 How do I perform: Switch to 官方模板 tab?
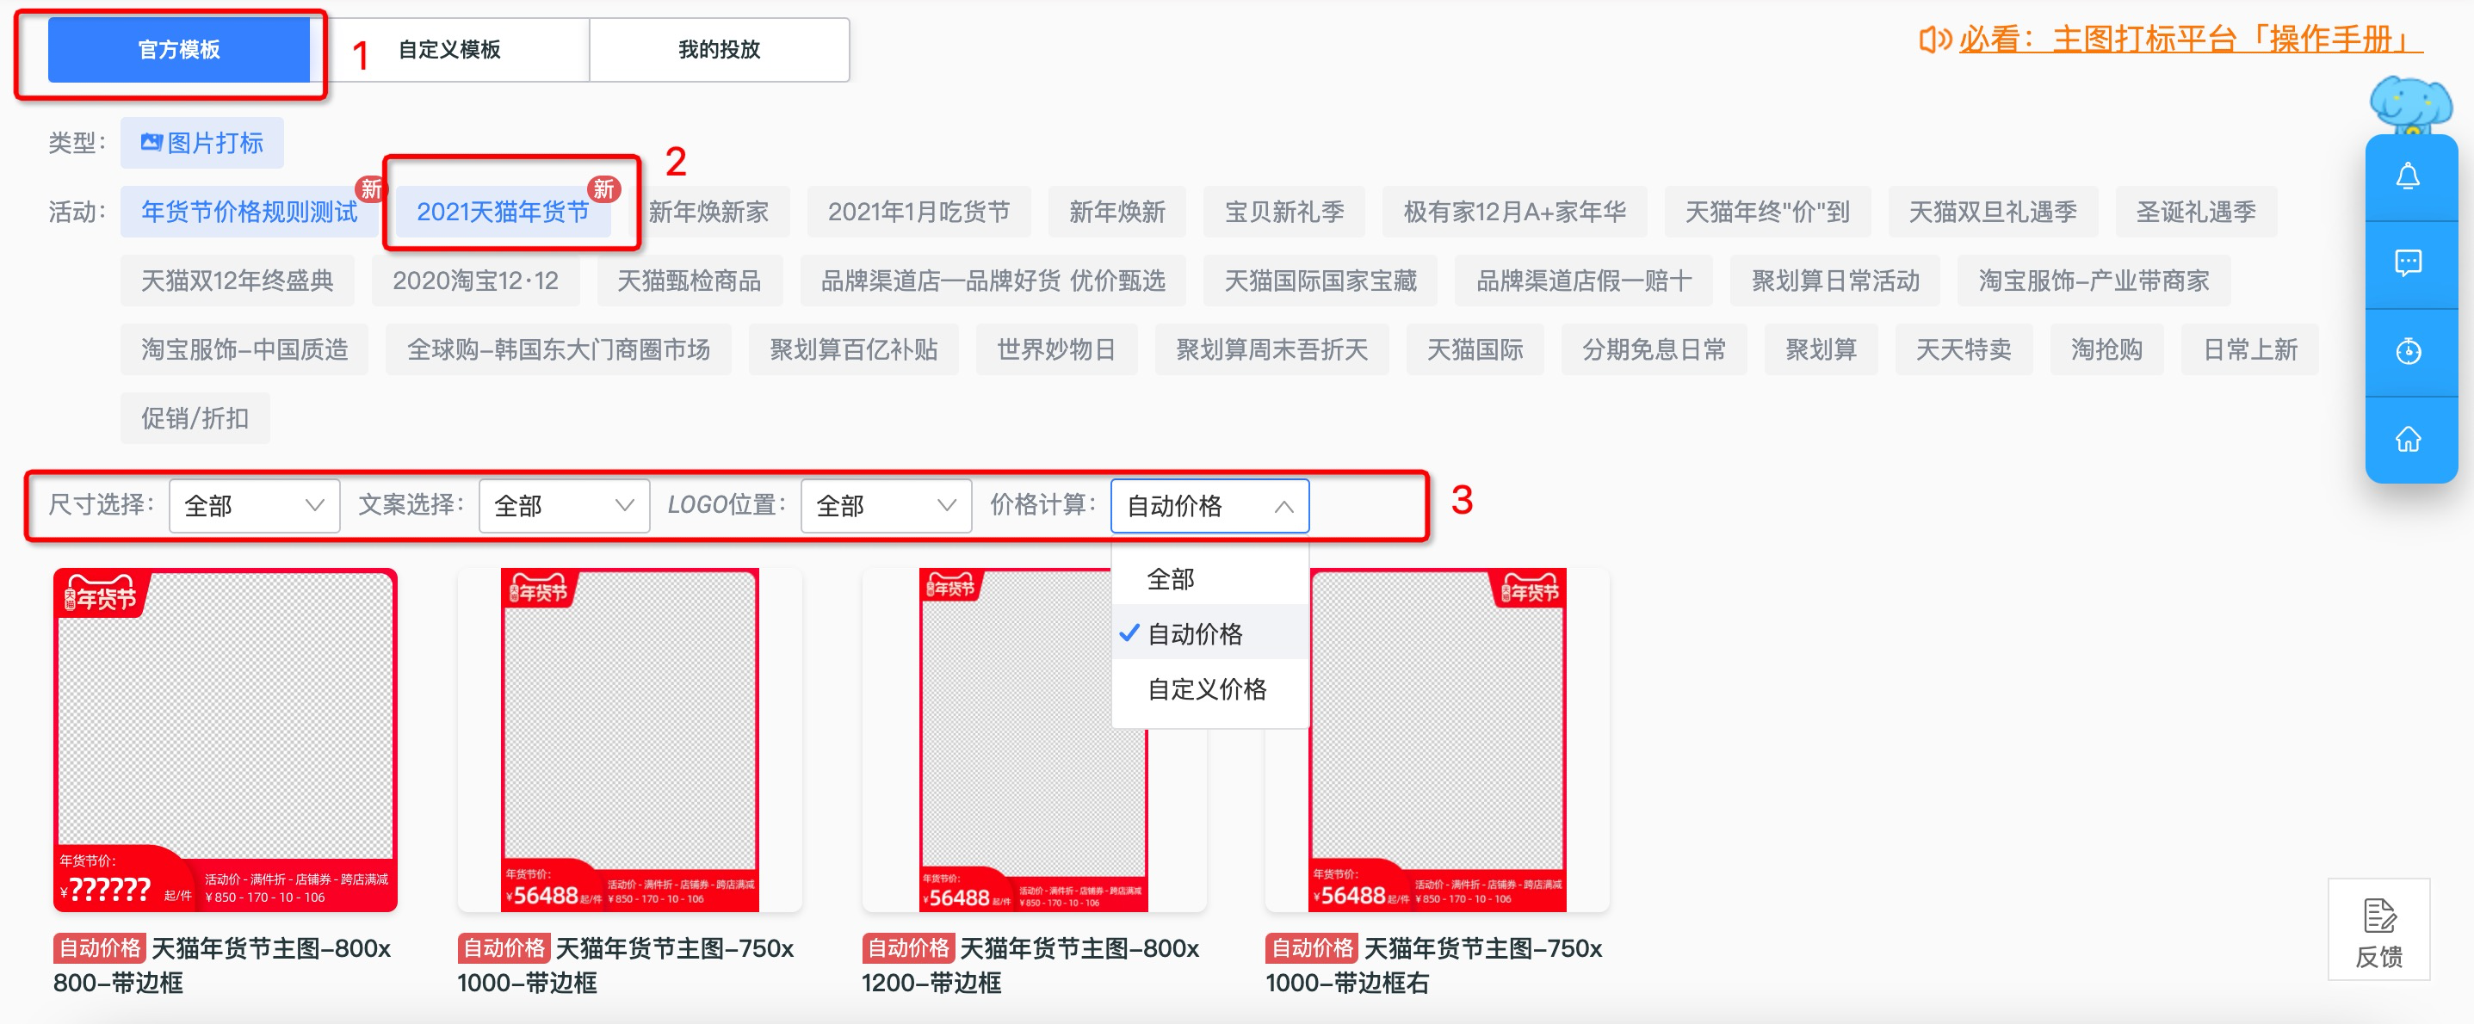tap(179, 50)
